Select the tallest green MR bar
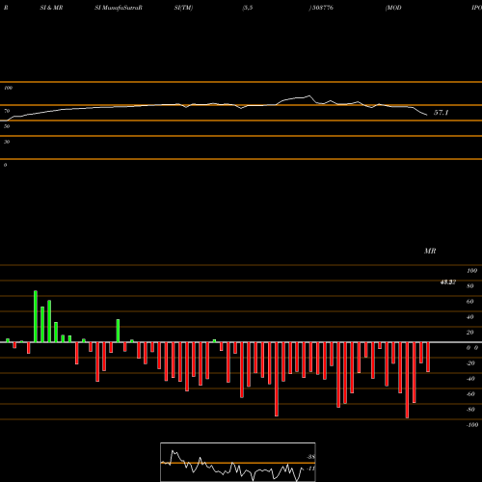This screenshot has height=482, width=482. [36, 316]
